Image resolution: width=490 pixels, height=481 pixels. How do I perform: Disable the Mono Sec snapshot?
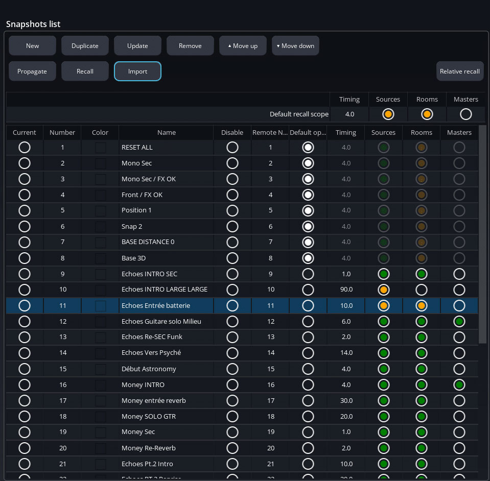click(232, 163)
